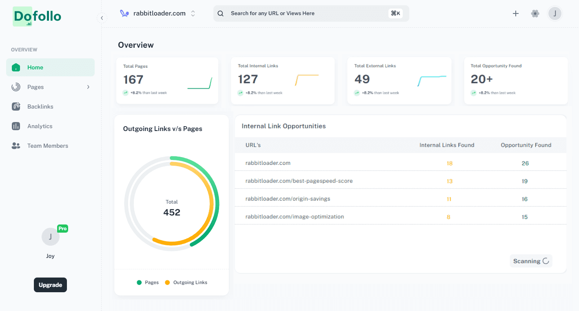579x311 pixels.
Task: Open the Home menu item
Action: [x=50, y=67]
